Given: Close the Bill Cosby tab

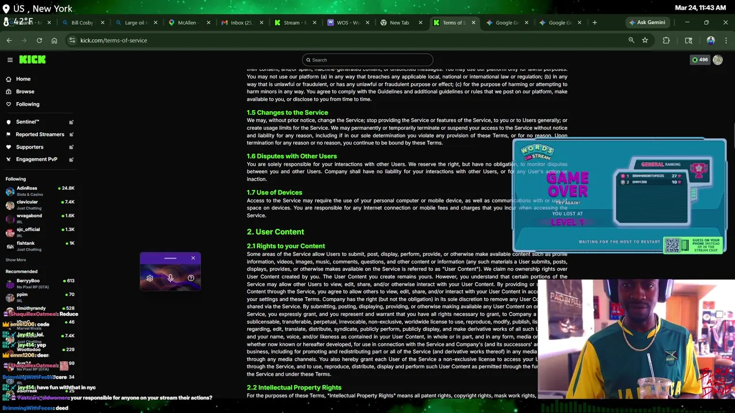Looking at the screenshot, I should tap(103, 22).
